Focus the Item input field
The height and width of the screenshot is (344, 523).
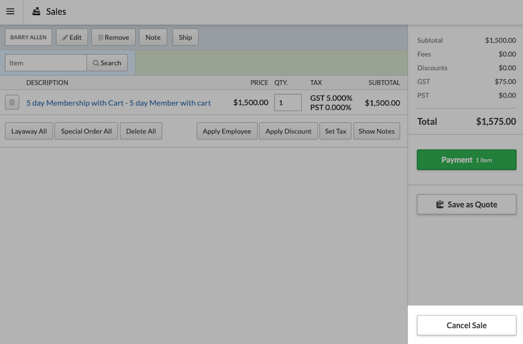pyautogui.click(x=46, y=63)
